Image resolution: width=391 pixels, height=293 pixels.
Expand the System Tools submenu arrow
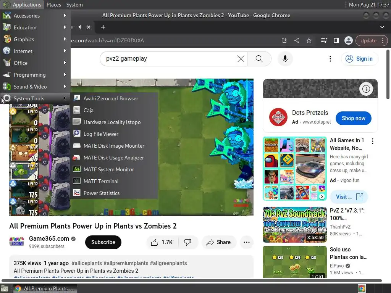point(65,98)
